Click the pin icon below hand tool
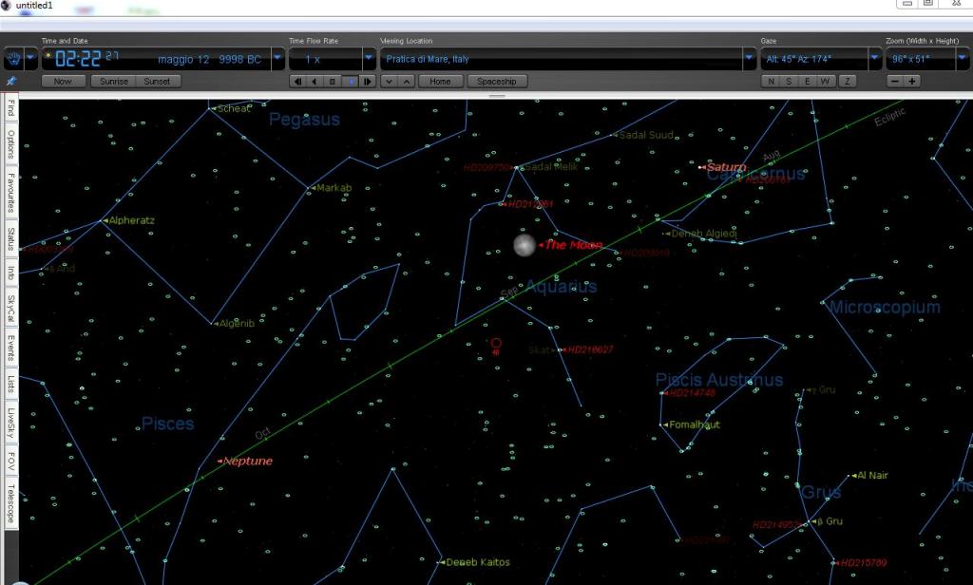The image size is (973, 585). (x=11, y=82)
